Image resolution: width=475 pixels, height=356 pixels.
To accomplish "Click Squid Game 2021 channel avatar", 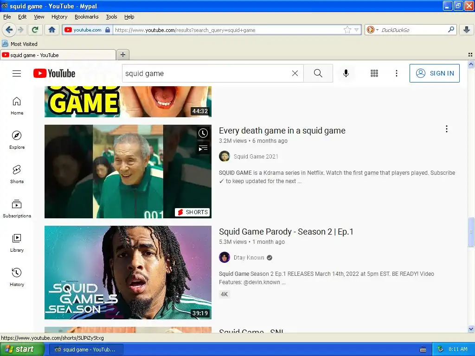I will [224, 156].
